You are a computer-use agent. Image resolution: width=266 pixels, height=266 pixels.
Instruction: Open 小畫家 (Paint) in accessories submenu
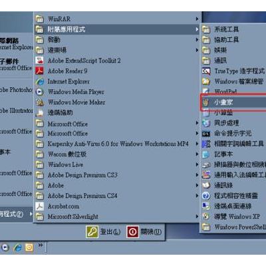(233, 102)
